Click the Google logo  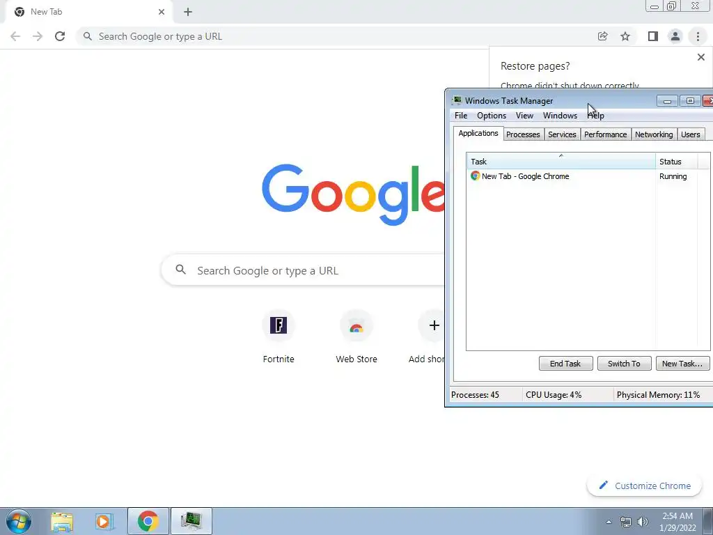(353, 195)
